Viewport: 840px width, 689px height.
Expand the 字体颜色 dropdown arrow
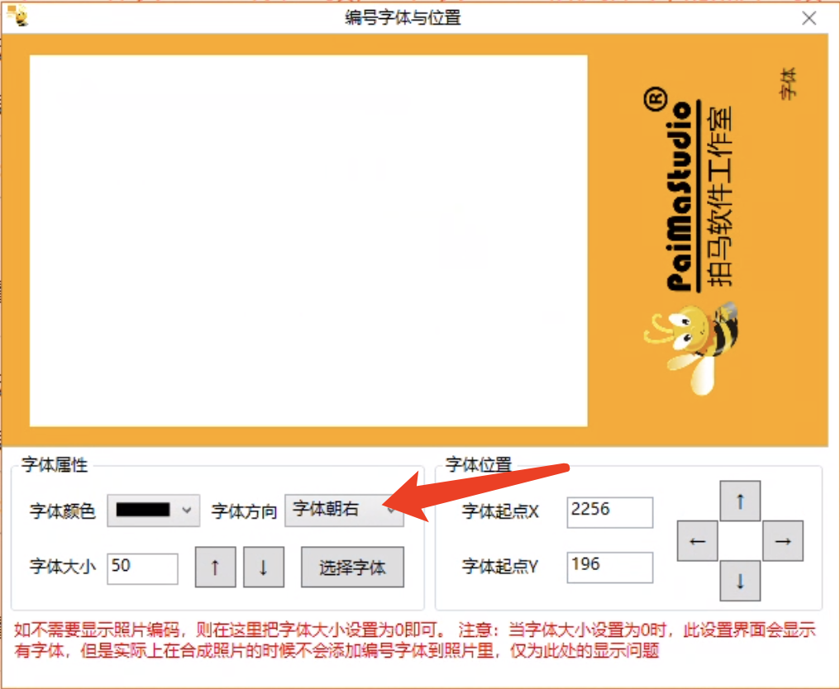[x=187, y=511]
